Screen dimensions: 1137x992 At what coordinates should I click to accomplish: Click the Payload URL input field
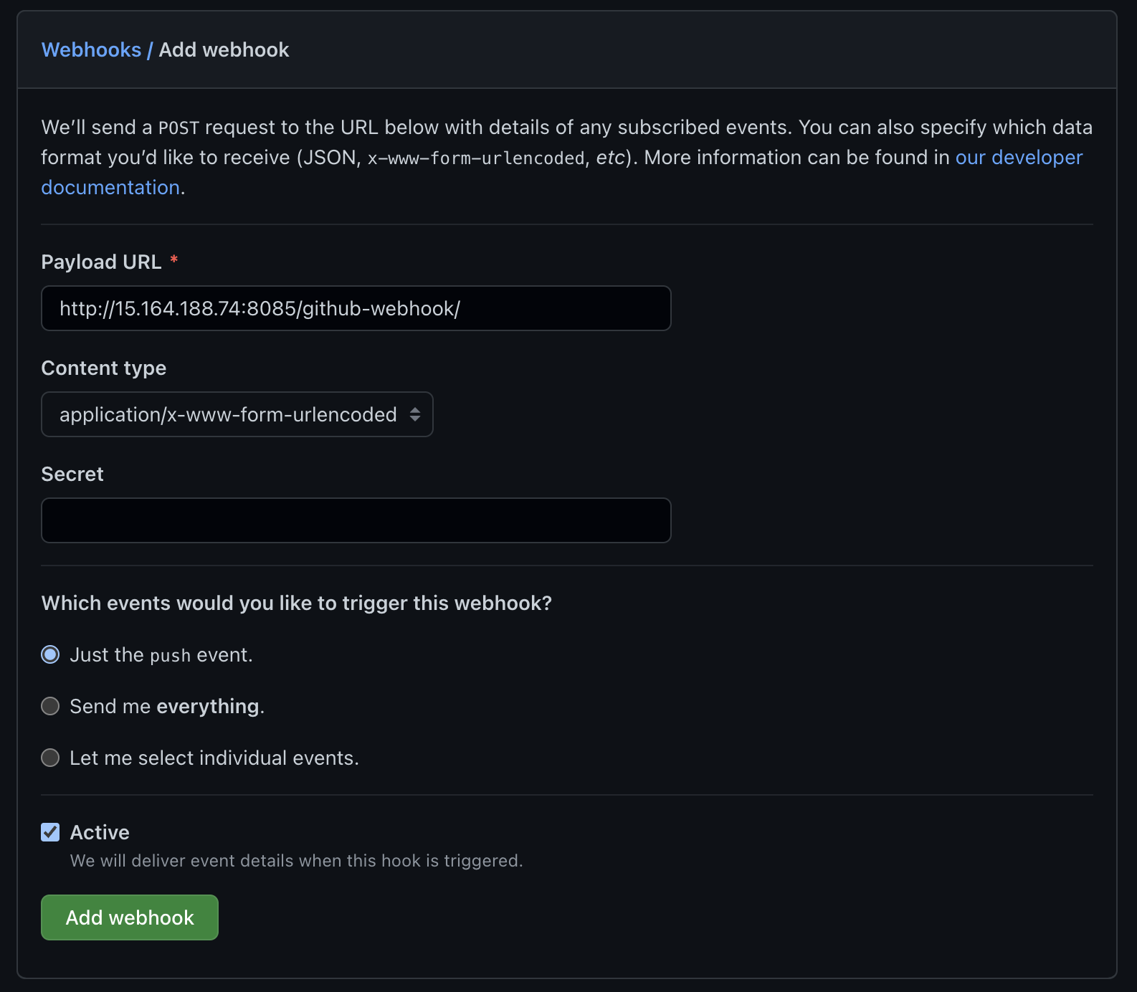pos(356,308)
